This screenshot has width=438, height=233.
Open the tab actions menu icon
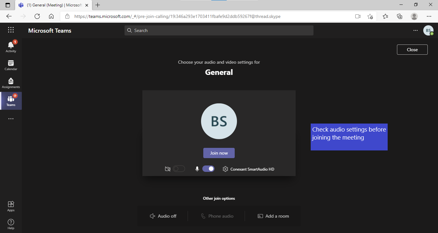tap(8, 5)
